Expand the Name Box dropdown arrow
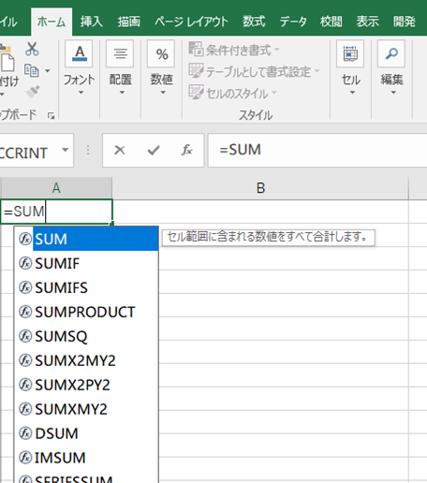 click(66, 150)
